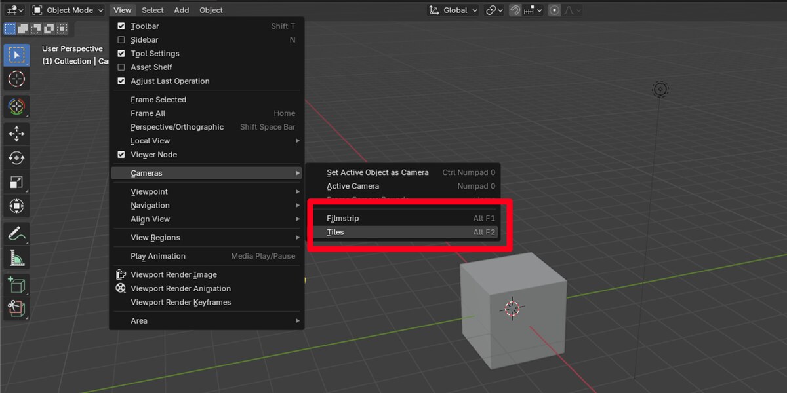Disable the Viewer Node checkbox
787x393 pixels.
tap(121, 155)
